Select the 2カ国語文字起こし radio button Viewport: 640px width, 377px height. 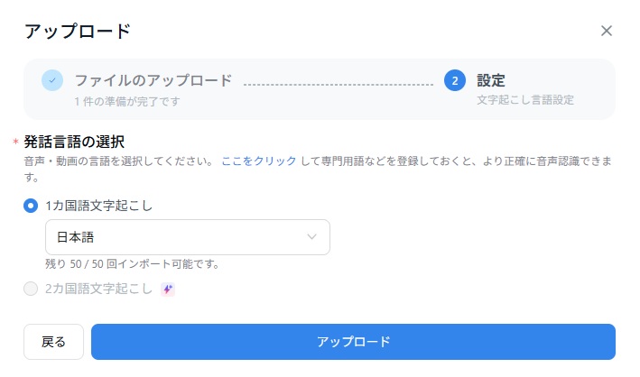click(31, 289)
